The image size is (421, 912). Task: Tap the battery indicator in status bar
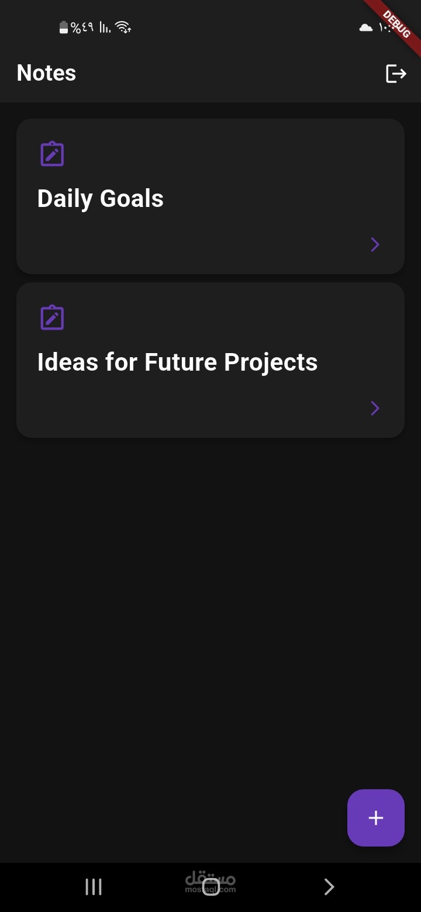(x=64, y=27)
